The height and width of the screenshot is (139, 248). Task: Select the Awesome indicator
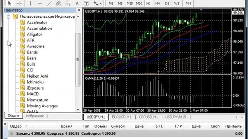point(36,46)
